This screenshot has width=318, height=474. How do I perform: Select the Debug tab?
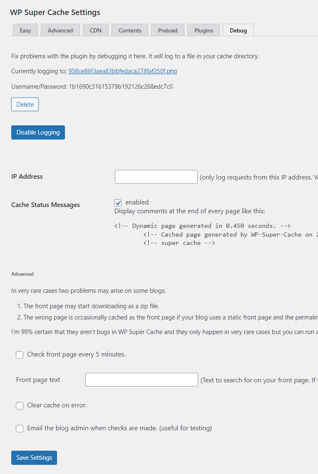click(238, 30)
